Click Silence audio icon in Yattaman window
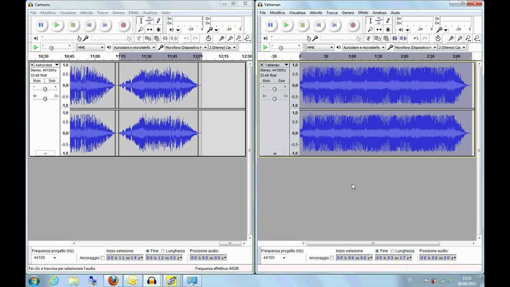 [x=403, y=38]
